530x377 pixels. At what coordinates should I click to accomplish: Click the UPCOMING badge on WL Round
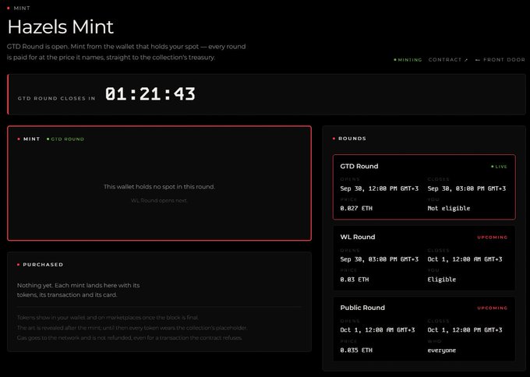point(492,238)
